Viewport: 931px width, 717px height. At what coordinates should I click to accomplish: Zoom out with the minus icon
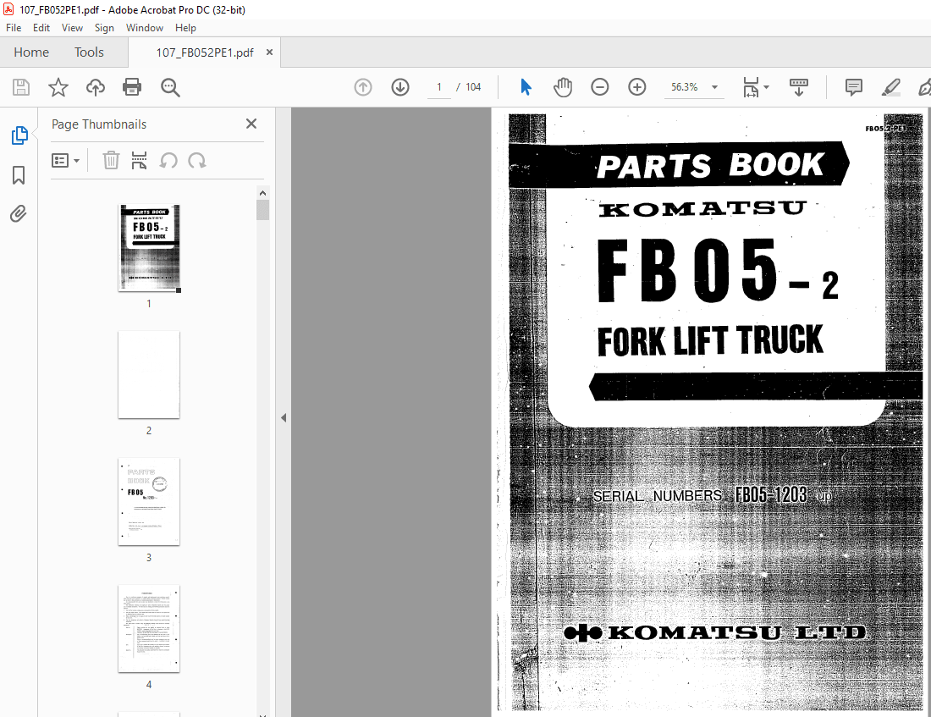click(599, 87)
